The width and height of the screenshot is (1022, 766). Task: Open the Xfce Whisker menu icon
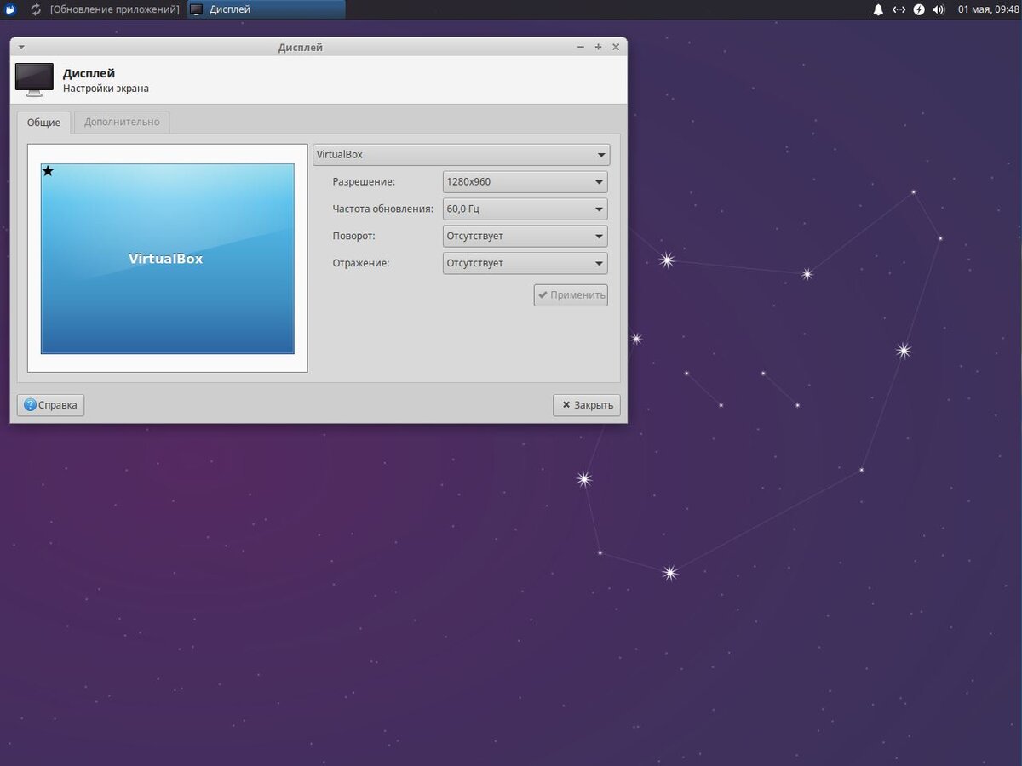pyautogui.click(x=10, y=9)
